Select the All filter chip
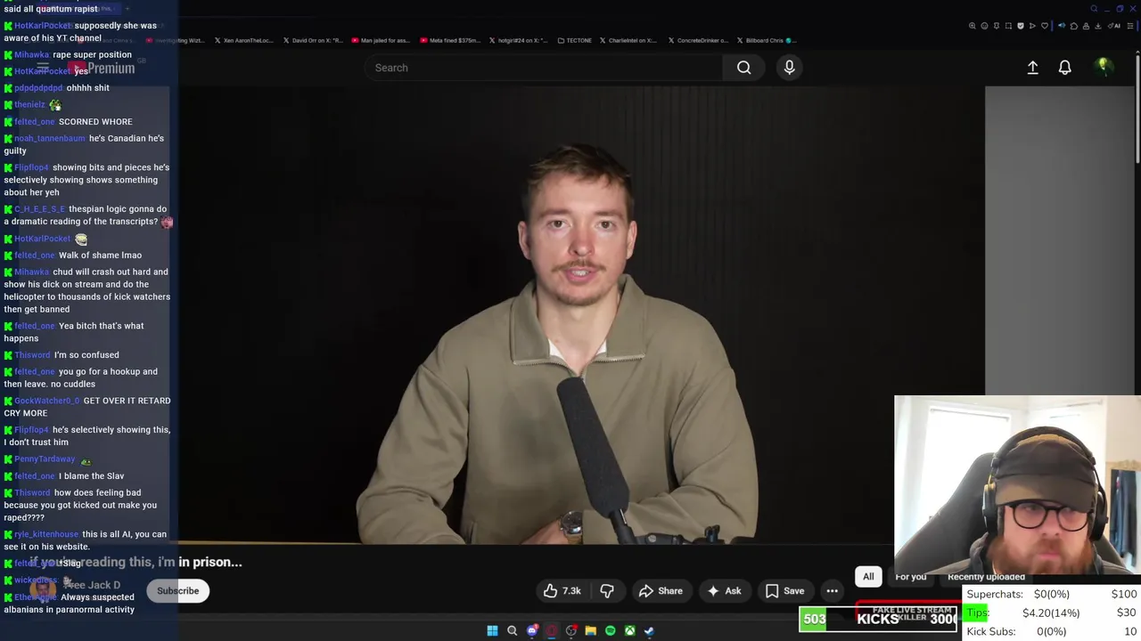Image resolution: width=1141 pixels, height=641 pixels. click(x=868, y=576)
